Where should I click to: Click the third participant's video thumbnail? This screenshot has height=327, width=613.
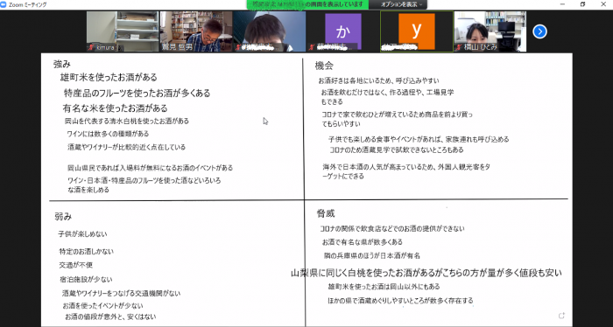(270, 31)
